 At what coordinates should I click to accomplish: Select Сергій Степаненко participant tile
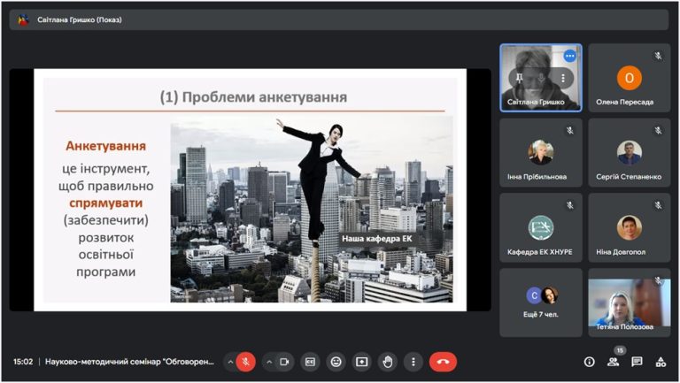[630, 153]
